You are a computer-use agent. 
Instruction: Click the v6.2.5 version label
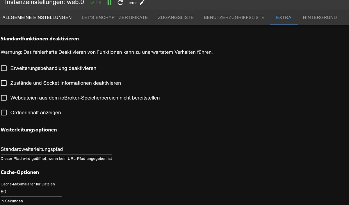95,3
